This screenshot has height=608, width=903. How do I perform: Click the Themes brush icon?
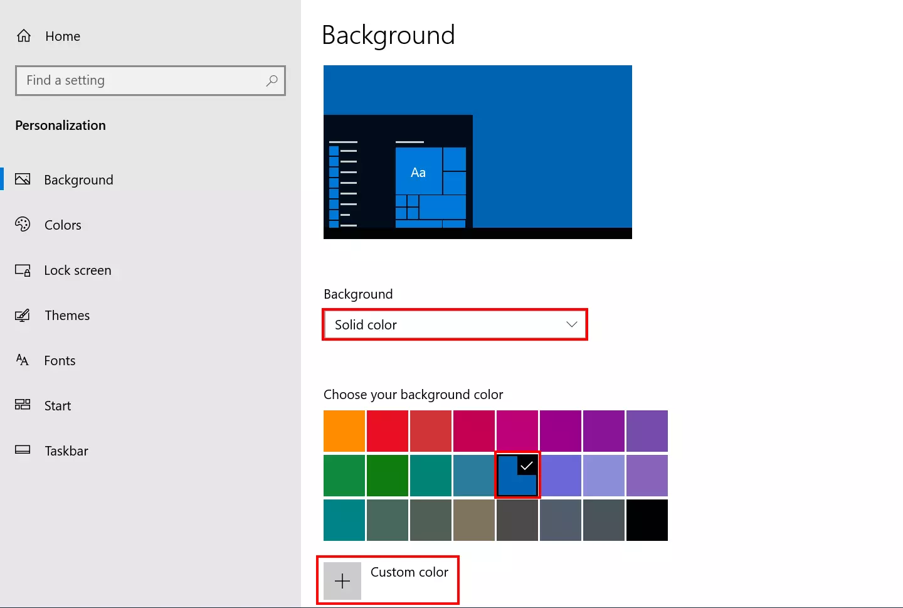coord(23,315)
